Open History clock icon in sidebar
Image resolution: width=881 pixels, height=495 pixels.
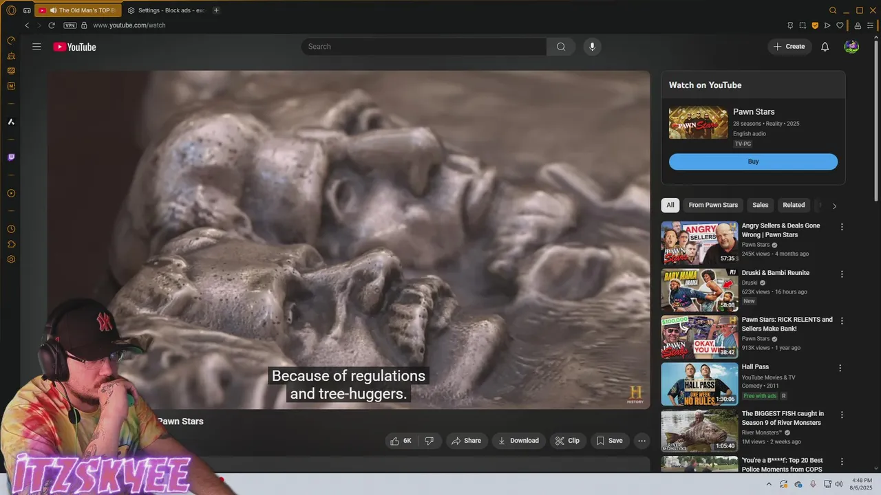[x=11, y=229]
